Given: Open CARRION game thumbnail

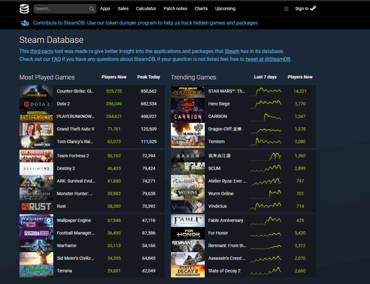Looking at the screenshot, I should pos(188,117).
